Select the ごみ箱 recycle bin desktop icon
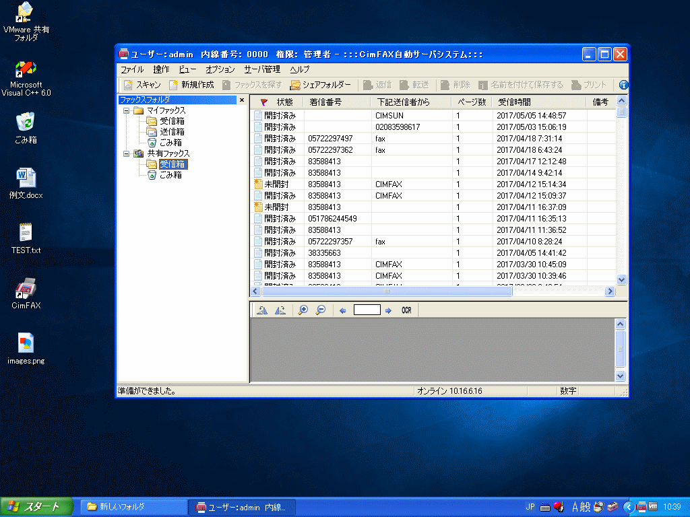Screen dimensions: 690x517 [26, 128]
